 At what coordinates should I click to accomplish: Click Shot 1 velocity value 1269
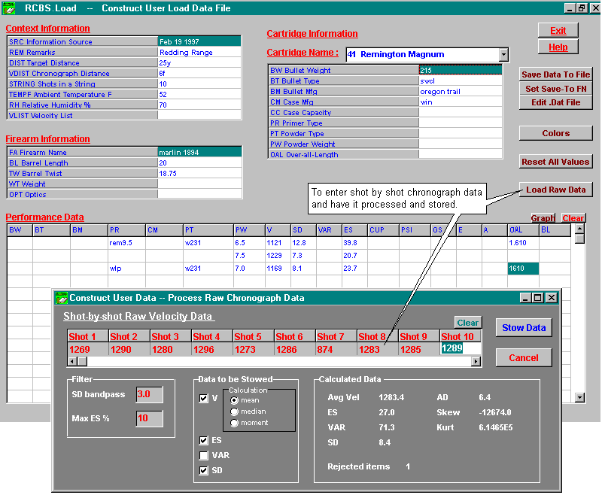point(87,350)
